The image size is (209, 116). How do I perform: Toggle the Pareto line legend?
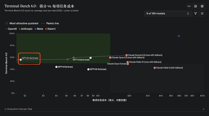pos(50,23)
